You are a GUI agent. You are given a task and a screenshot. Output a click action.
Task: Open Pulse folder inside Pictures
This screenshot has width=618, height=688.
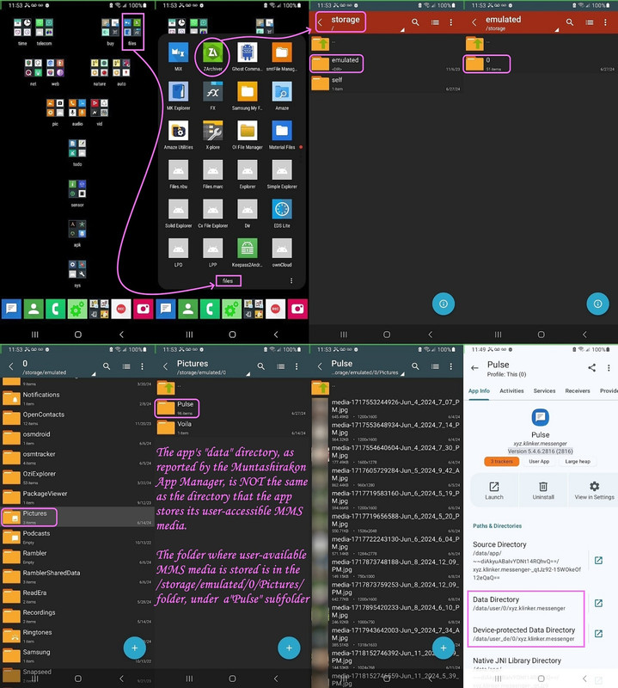coord(231,408)
